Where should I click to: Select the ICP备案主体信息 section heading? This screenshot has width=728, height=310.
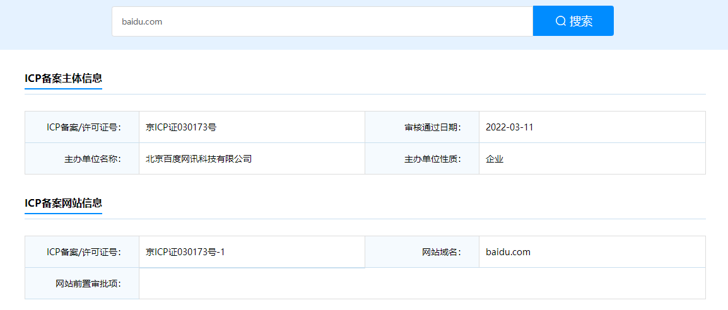tap(63, 78)
